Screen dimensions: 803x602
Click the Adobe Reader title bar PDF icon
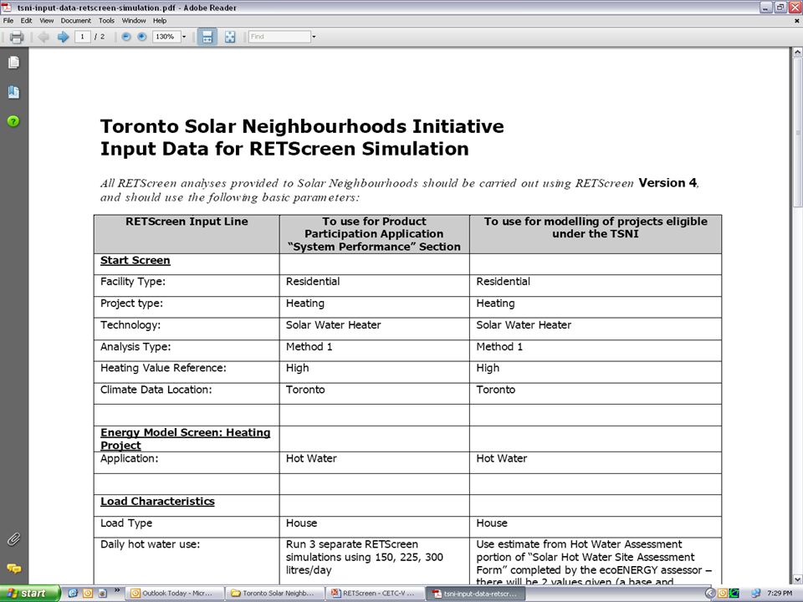[7, 8]
